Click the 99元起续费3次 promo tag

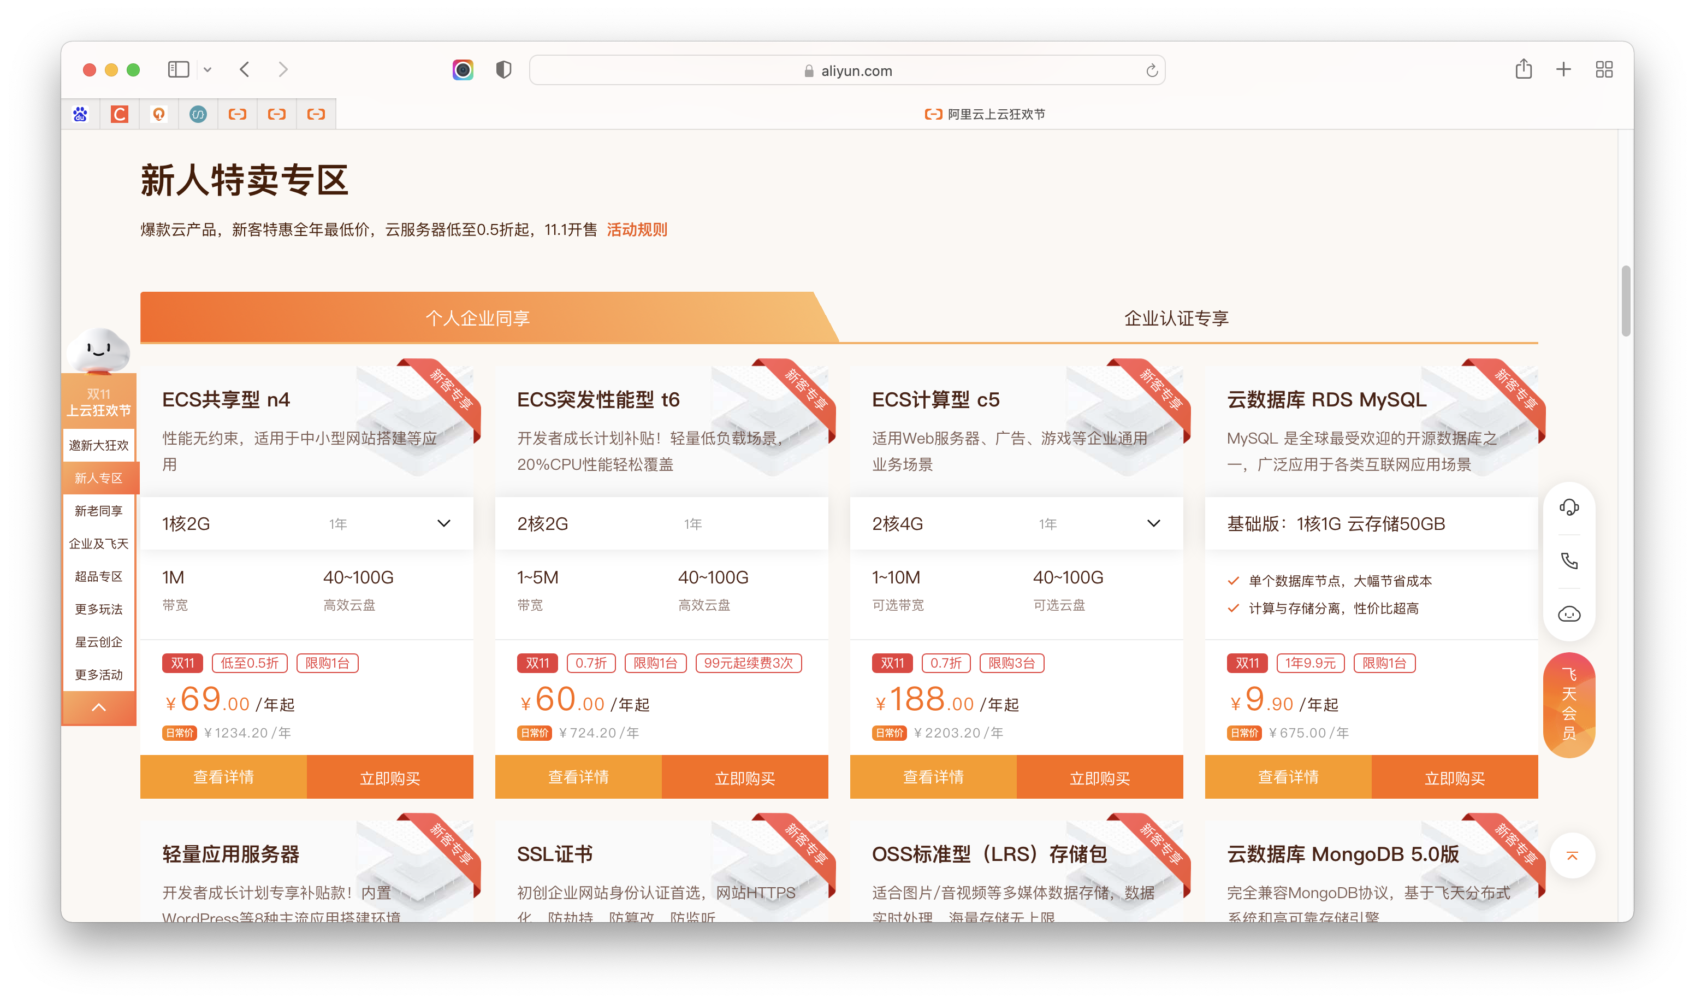click(749, 663)
